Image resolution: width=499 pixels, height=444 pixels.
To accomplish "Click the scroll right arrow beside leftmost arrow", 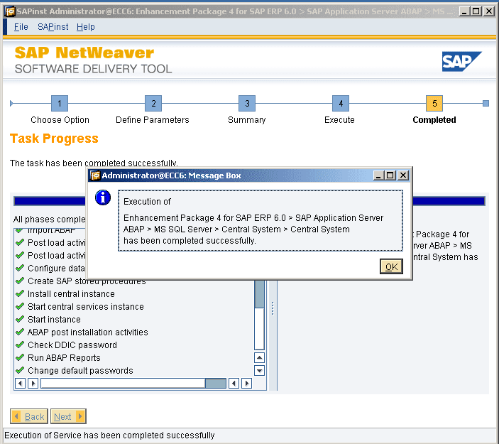I will [x=33, y=383].
